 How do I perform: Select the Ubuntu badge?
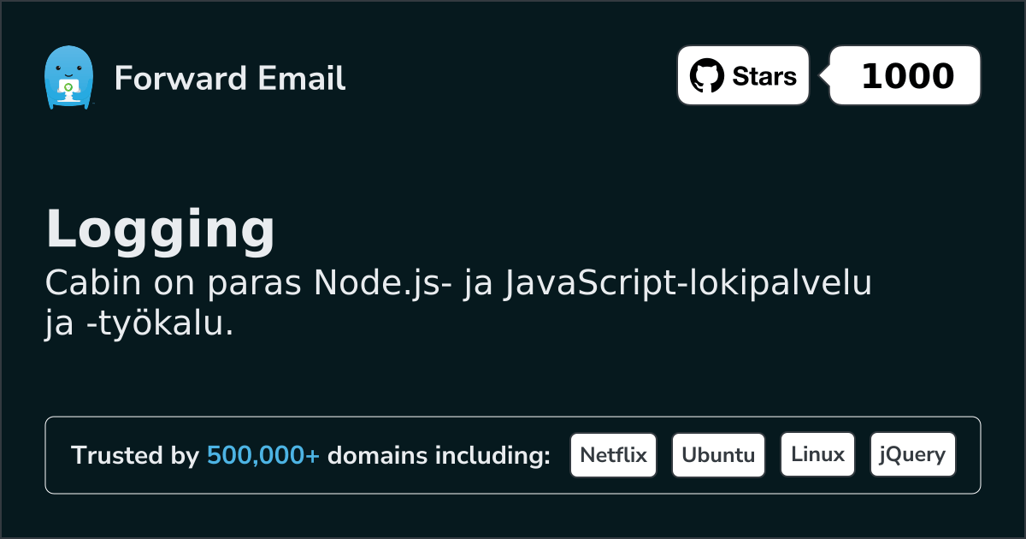click(x=718, y=454)
